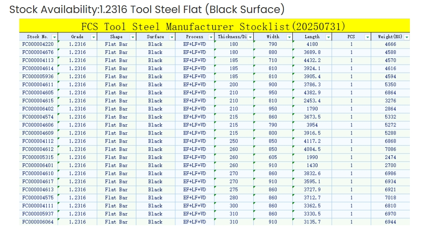Viewport: 422px width, 227px height.
Task: Click the length cell showing 4432.2
Action: click(x=312, y=61)
